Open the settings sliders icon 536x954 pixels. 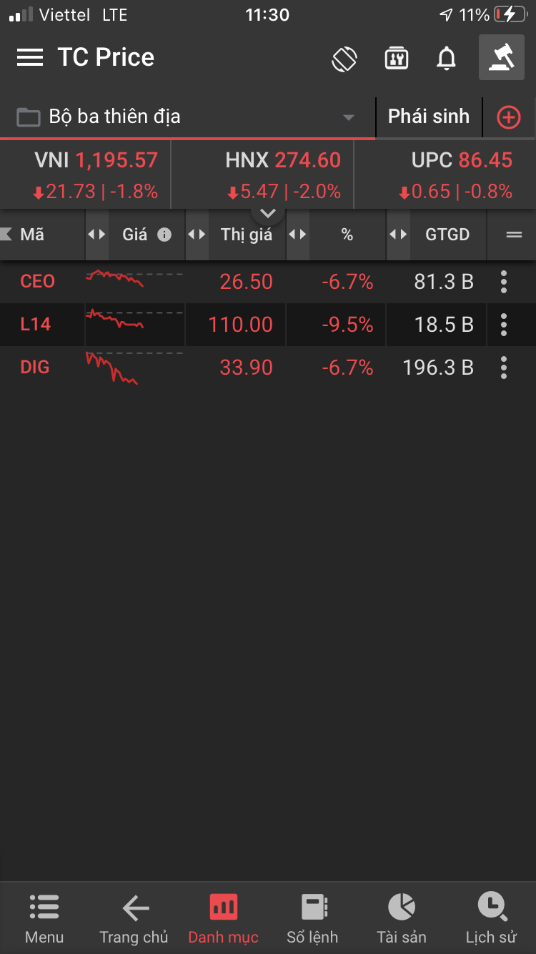(x=396, y=59)
